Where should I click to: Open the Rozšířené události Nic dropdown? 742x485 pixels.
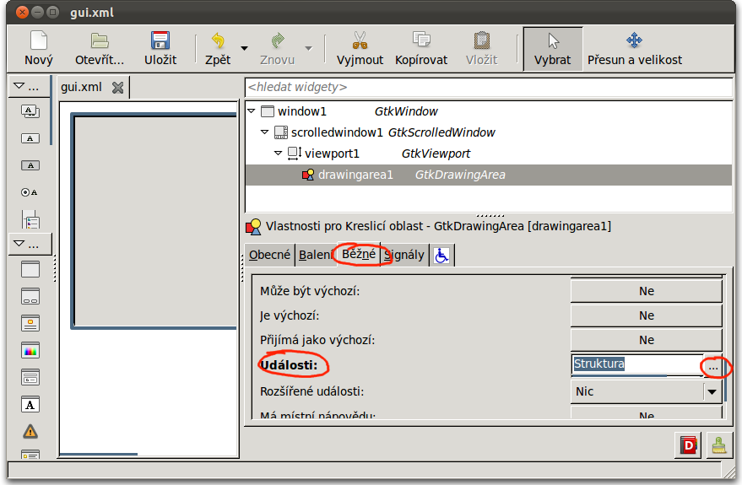click(647, 391)
